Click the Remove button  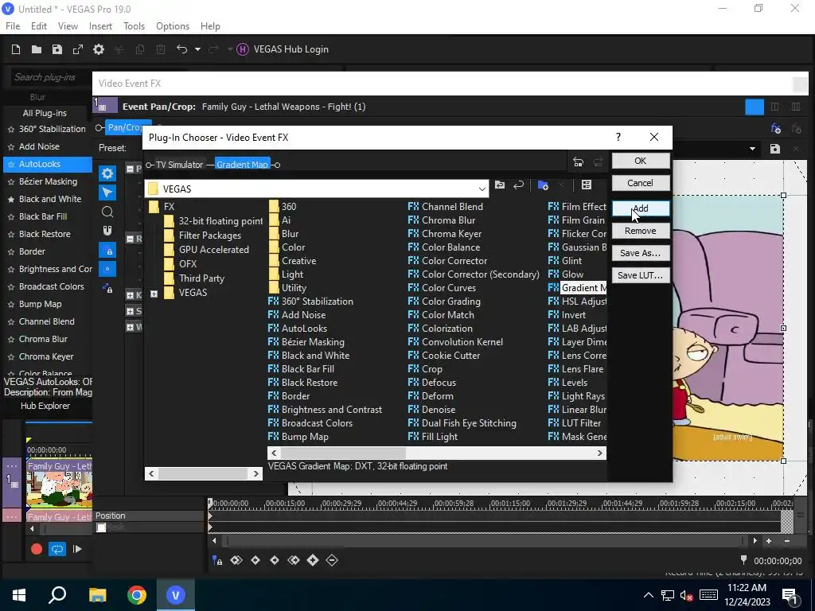click(641, 231)
